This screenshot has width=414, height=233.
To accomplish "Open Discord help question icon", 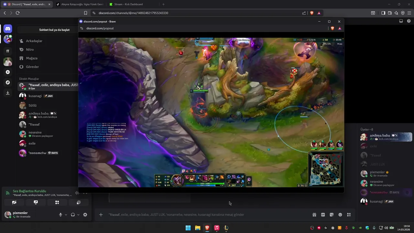I will [x=409, y=21].
